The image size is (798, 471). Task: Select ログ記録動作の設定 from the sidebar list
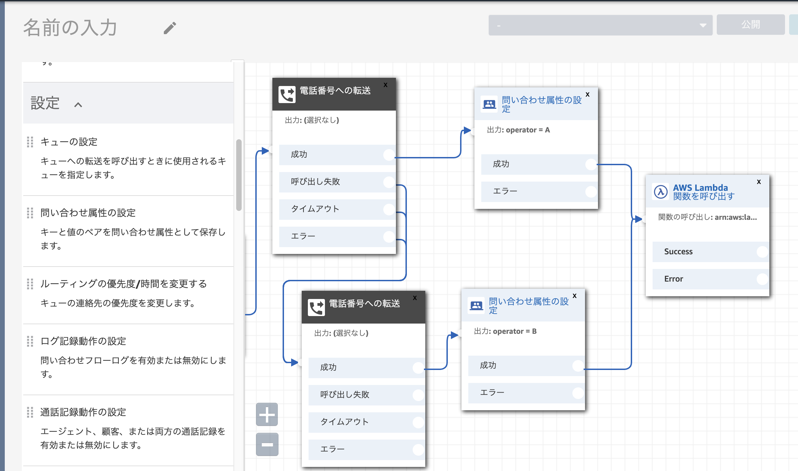tap(83, 341)
